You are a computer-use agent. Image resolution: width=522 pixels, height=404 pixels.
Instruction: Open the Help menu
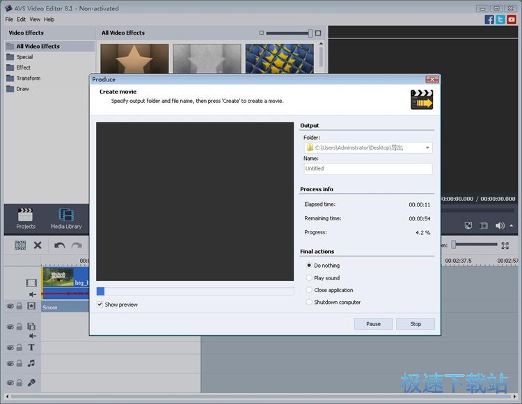pyautogui.click(x=49, y=19)
